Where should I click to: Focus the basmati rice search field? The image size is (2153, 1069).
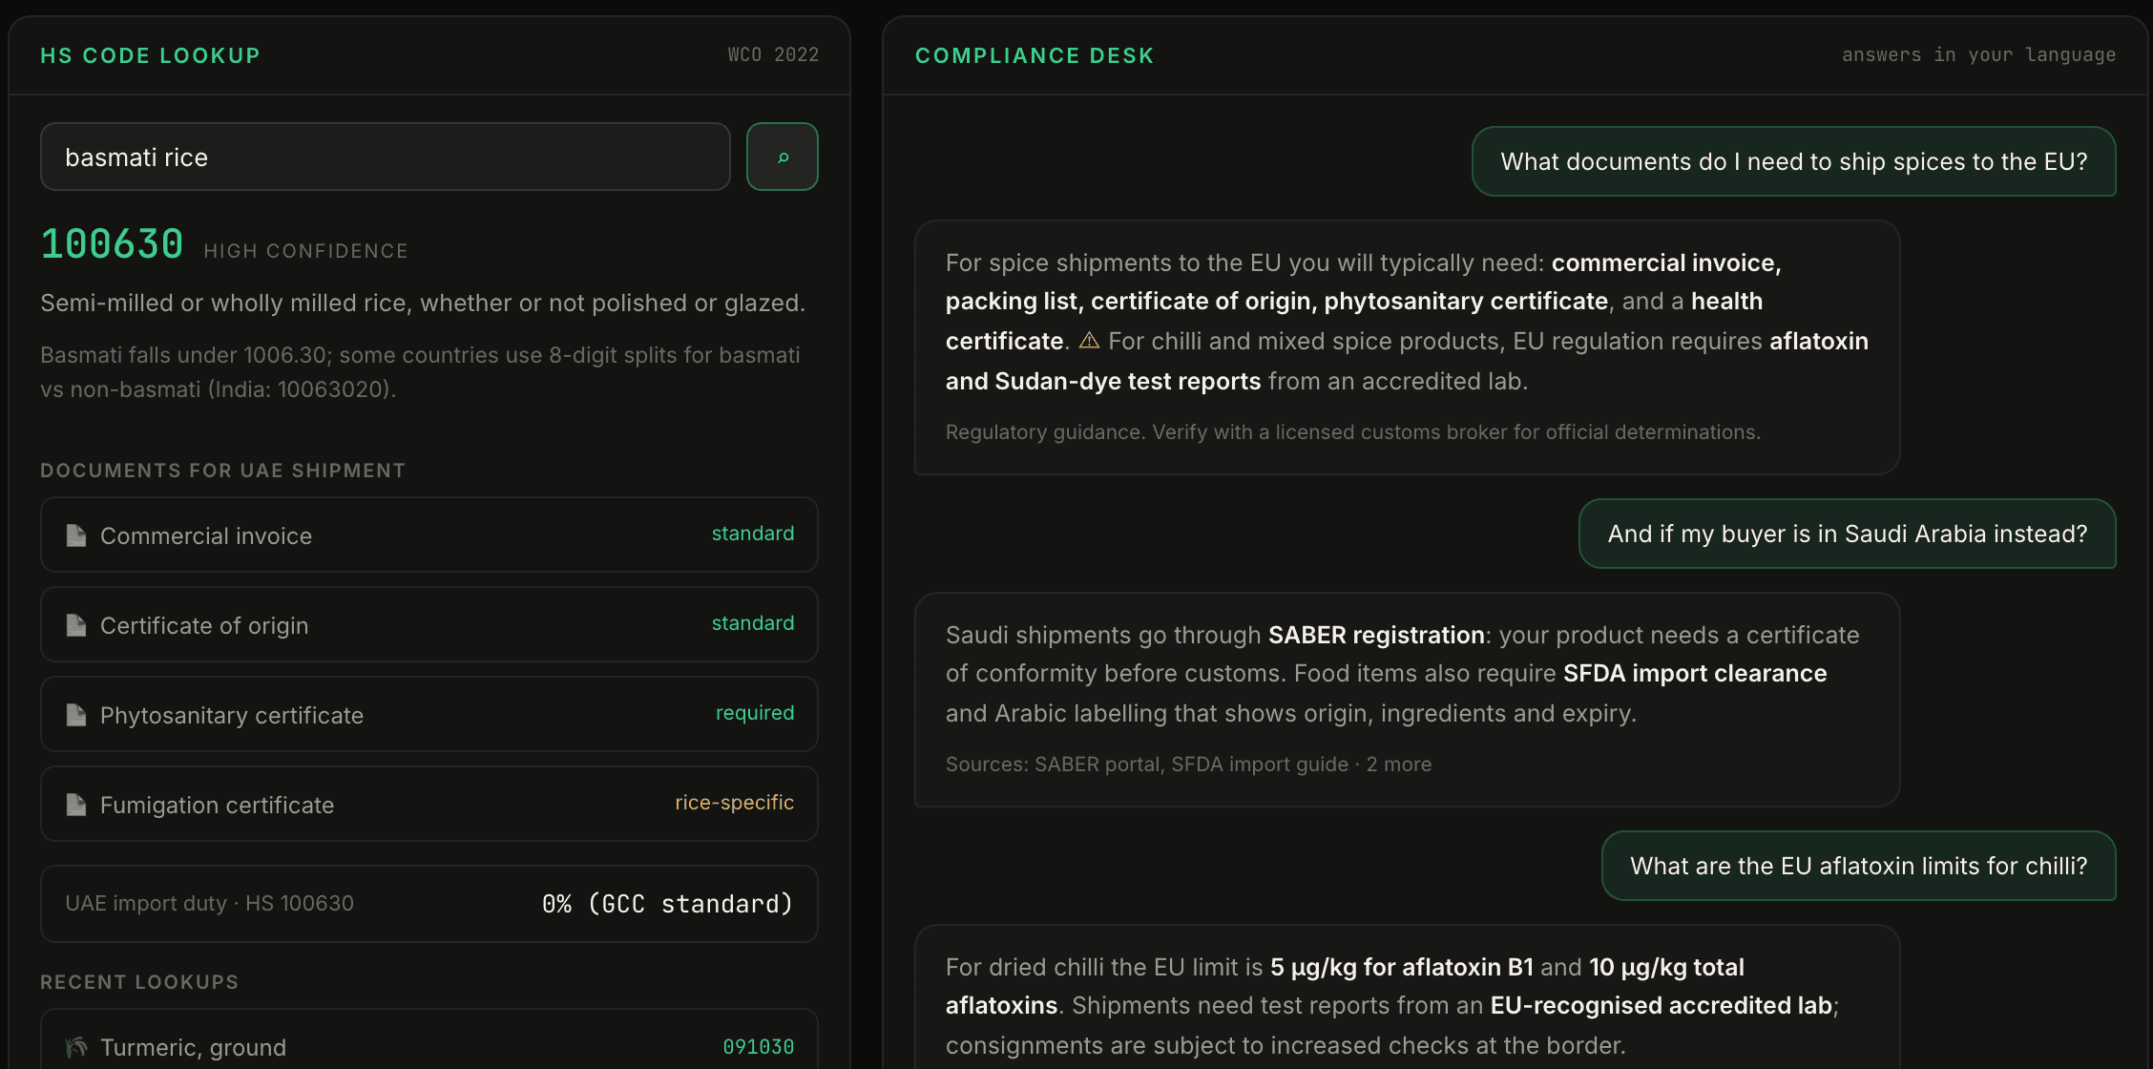click(386, 157)
